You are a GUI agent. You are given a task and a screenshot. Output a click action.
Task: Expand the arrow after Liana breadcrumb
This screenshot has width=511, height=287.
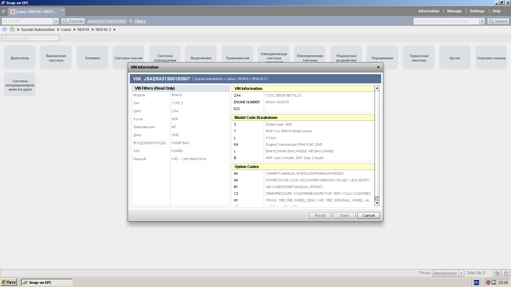point(74,29)
